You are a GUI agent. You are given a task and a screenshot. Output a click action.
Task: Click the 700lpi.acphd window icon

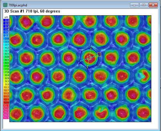click(x=5, y=5)
